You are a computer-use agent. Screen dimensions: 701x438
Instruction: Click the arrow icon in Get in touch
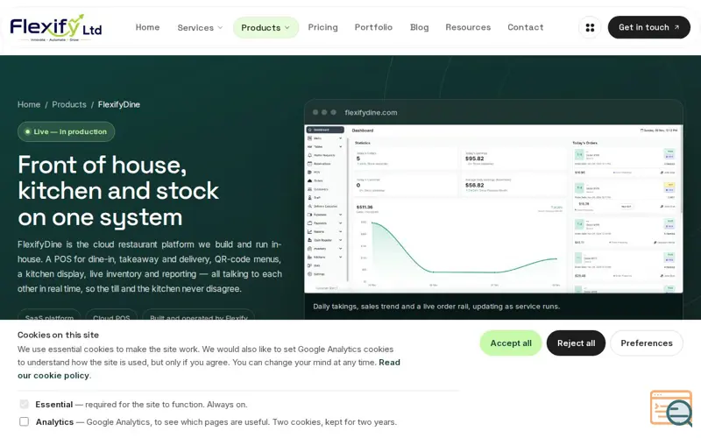tap(676, 27)
